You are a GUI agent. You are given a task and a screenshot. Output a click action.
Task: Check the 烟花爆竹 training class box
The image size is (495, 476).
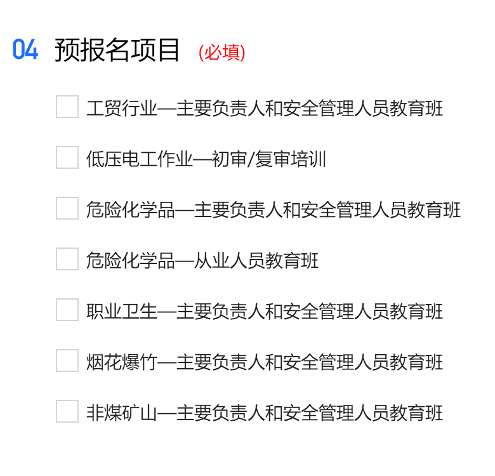(x=67, y=361)
